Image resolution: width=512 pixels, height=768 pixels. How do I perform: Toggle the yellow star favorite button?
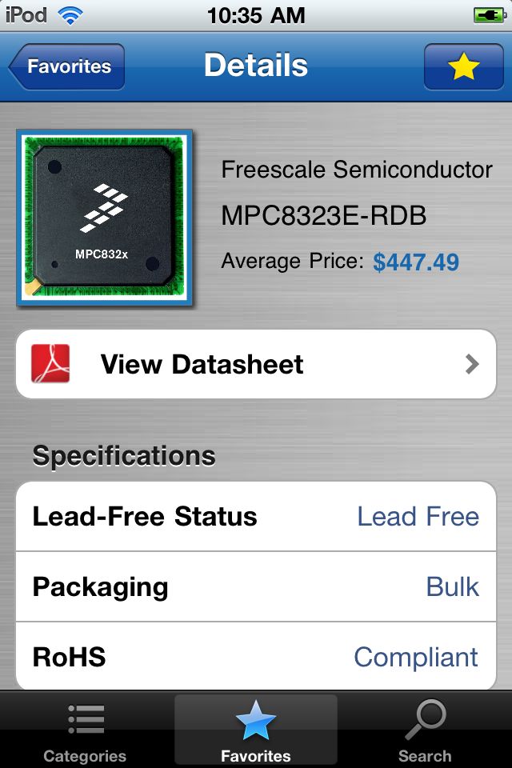point(463,66)
